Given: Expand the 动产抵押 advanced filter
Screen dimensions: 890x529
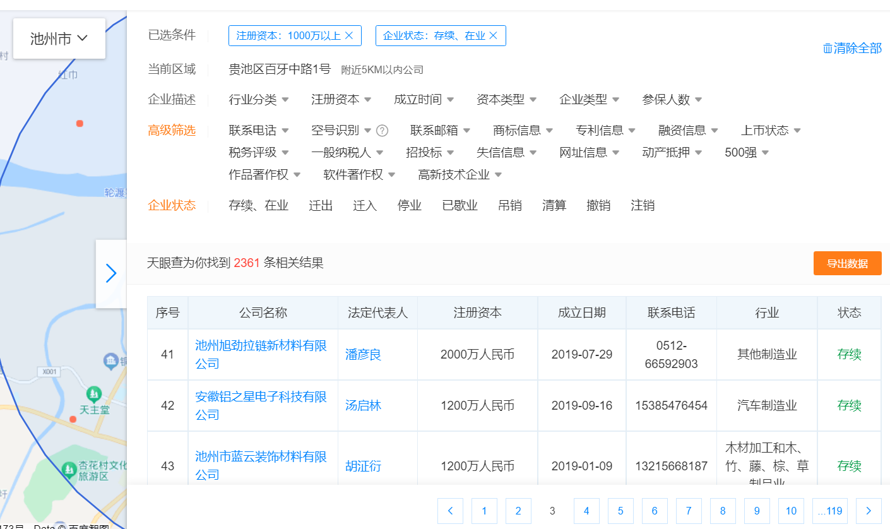Looking at the screenshot, I should [672, 152].
